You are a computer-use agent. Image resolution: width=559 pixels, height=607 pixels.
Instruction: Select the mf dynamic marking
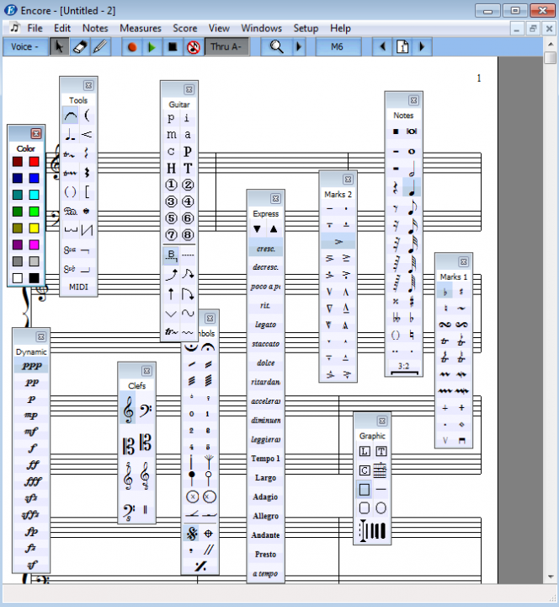(31, 432)
